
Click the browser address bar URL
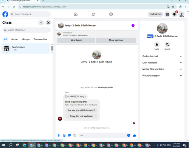point(44,7)
